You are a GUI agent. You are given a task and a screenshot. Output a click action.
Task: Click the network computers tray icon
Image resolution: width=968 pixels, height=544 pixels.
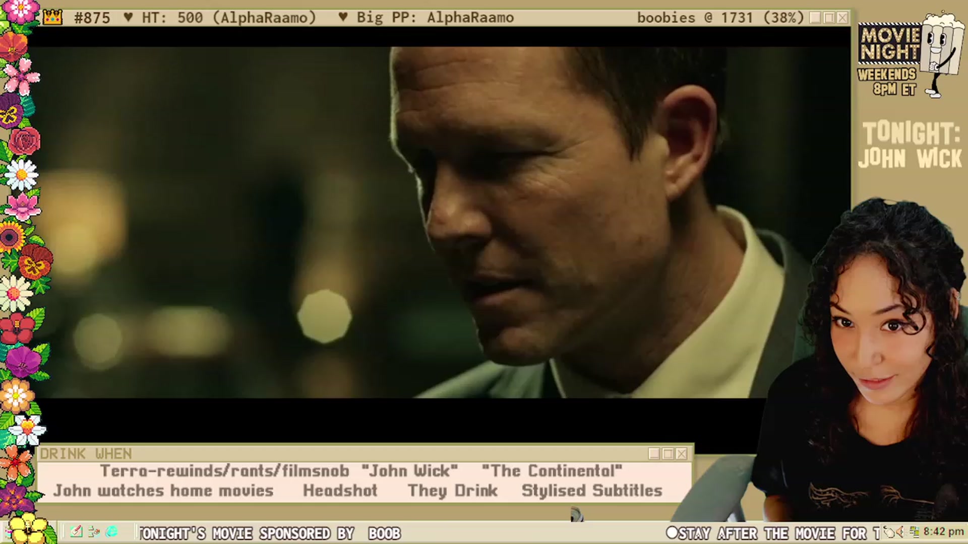coord(914,532)
